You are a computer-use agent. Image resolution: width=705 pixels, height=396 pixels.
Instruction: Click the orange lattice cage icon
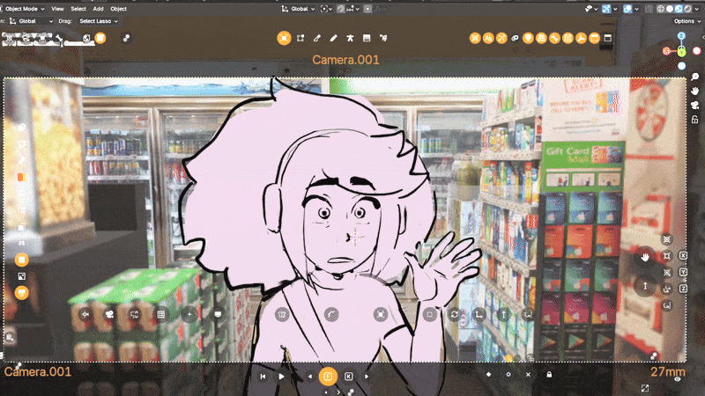[x=541, y=38]
